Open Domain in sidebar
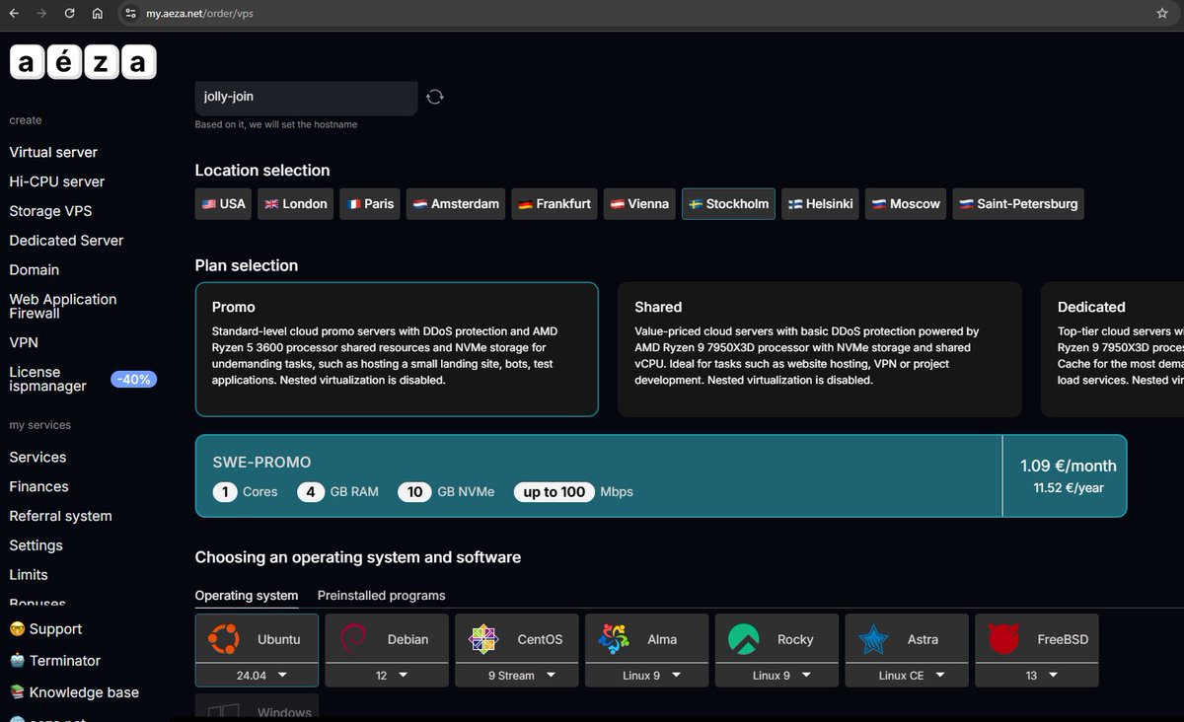The image size is (1184, 722). (35, 269)
